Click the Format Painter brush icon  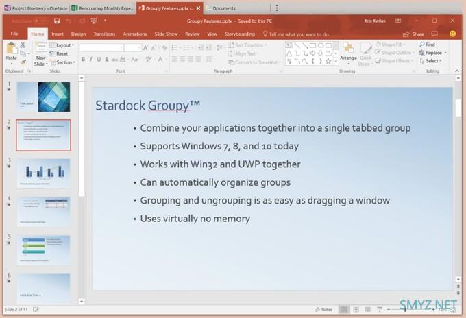coord(23,62)
